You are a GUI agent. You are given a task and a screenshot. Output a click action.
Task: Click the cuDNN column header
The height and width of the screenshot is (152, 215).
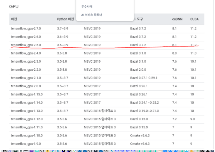(x=177, y=19)
